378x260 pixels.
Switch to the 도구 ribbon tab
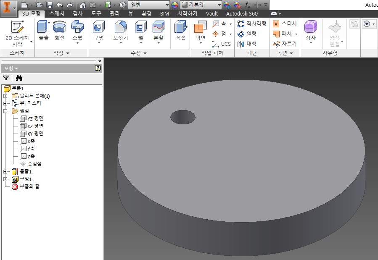tap(96, 13)
